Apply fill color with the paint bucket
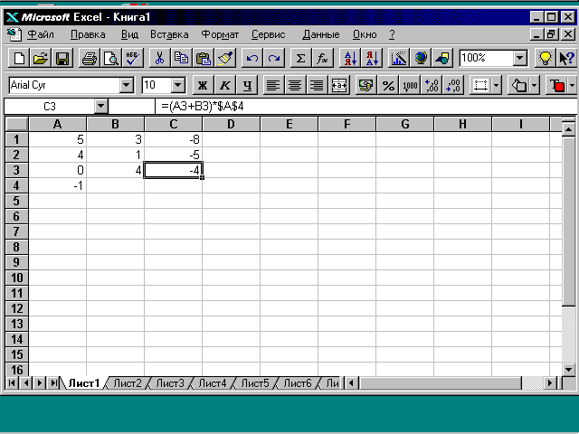Screen dimensions: 579x434 point(518,86)
